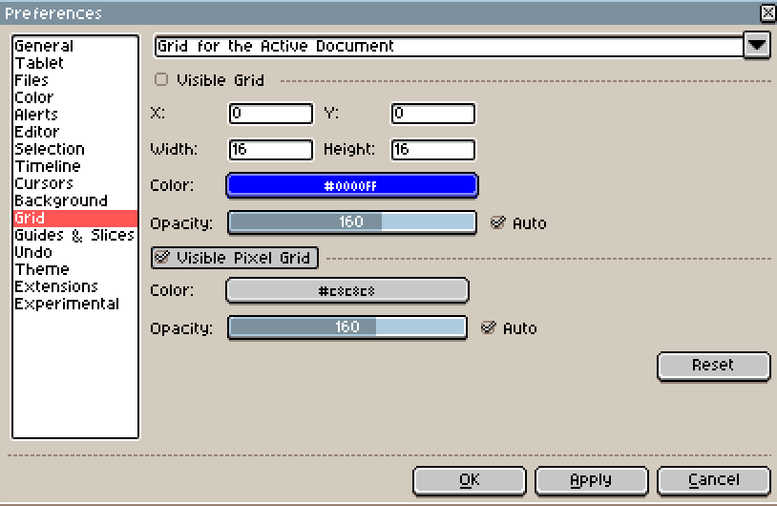
Task: Select Guides & Slices section
Action: (x=74, y=235)
